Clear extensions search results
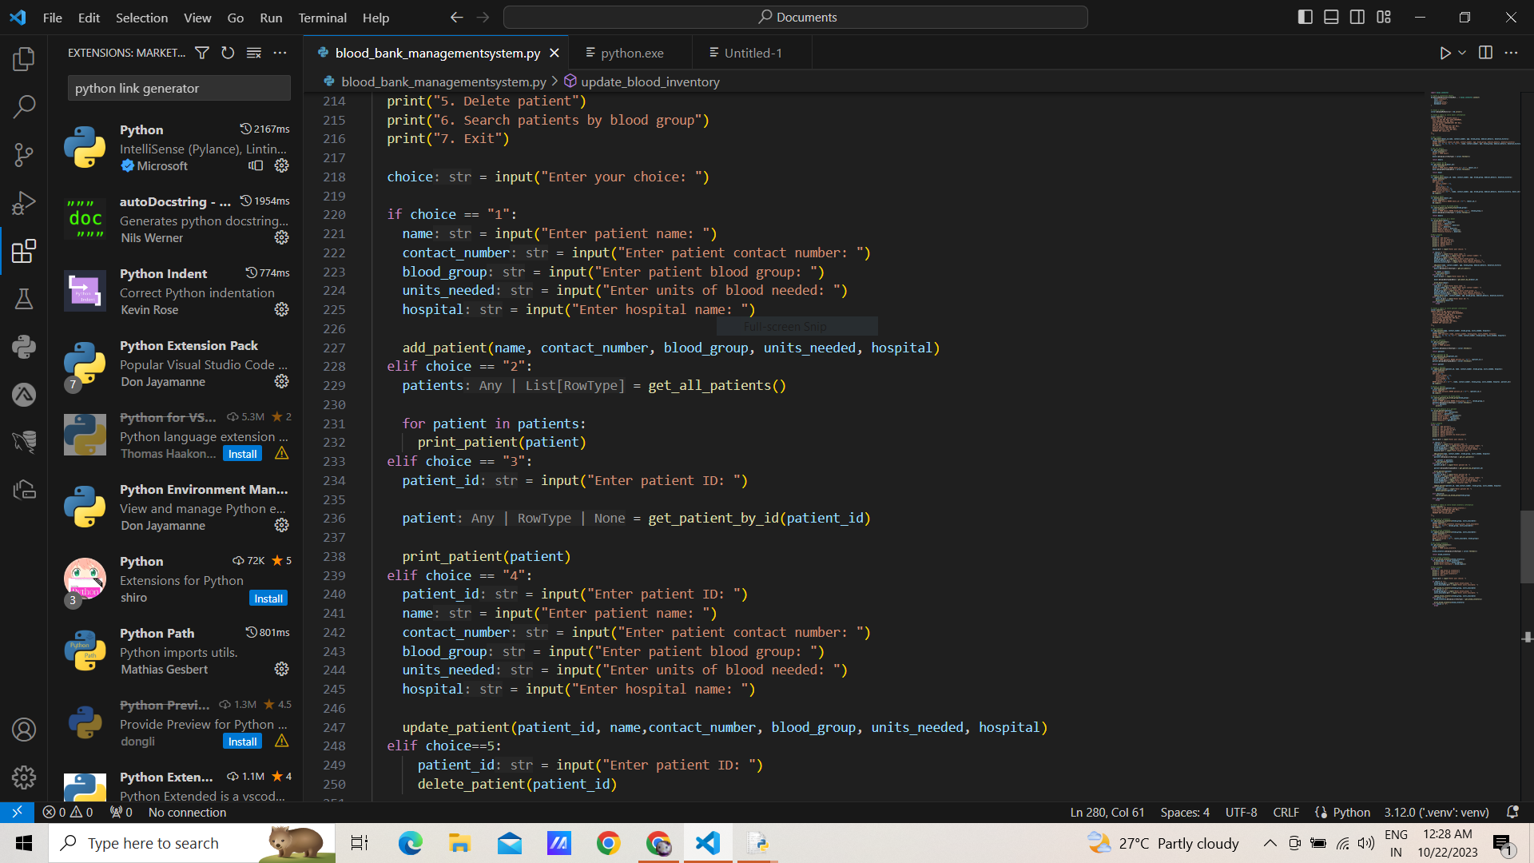 253,53
